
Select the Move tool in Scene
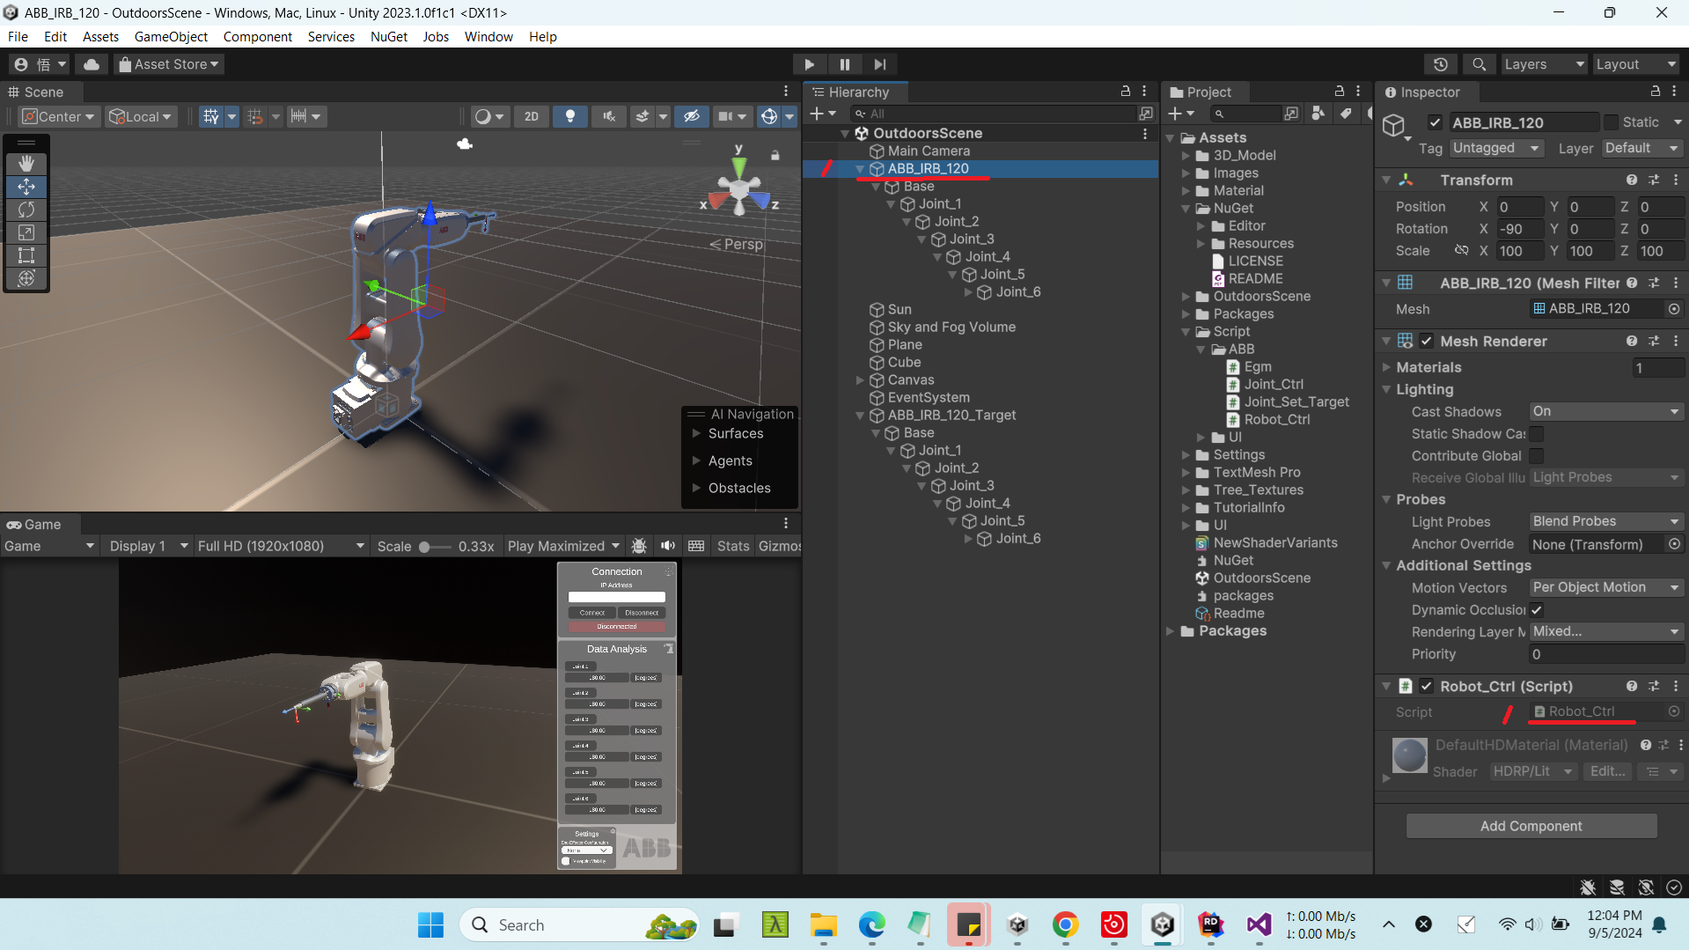[26, 187]
